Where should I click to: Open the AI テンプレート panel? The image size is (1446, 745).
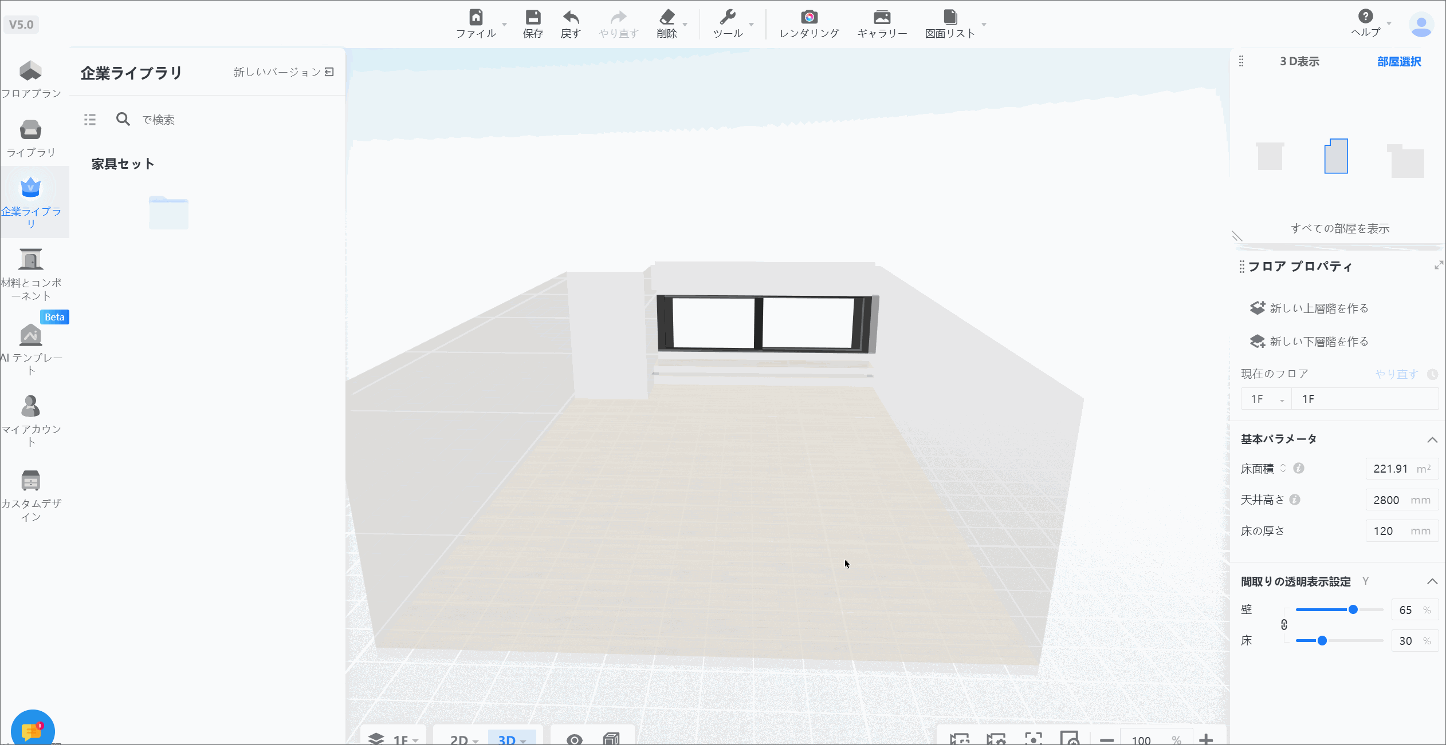coord(31,349)
